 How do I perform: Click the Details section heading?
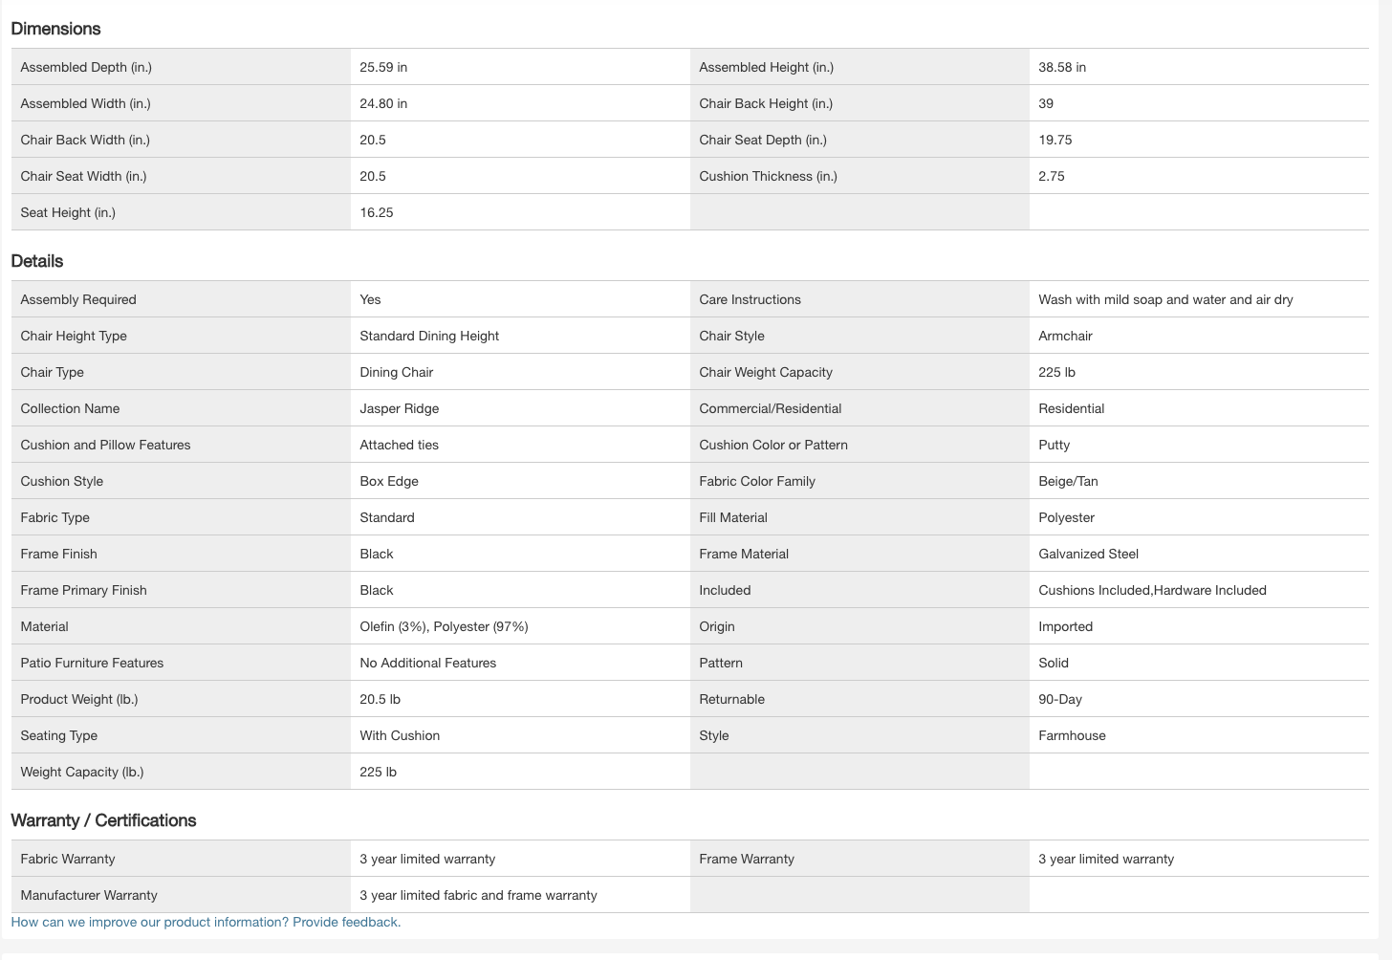coord(37,261)
